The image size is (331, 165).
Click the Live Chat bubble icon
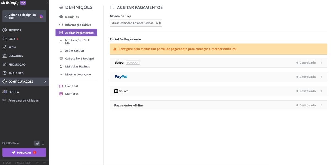click(x=61, y=86)
